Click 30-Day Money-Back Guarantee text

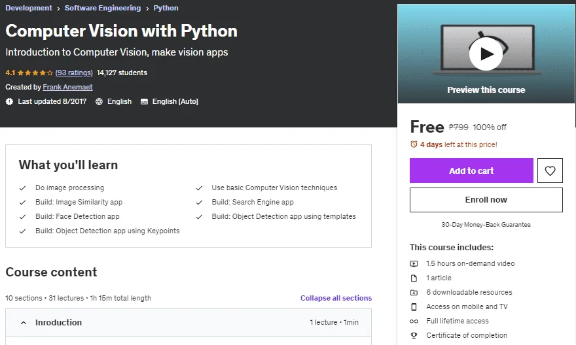pos(486,224)
